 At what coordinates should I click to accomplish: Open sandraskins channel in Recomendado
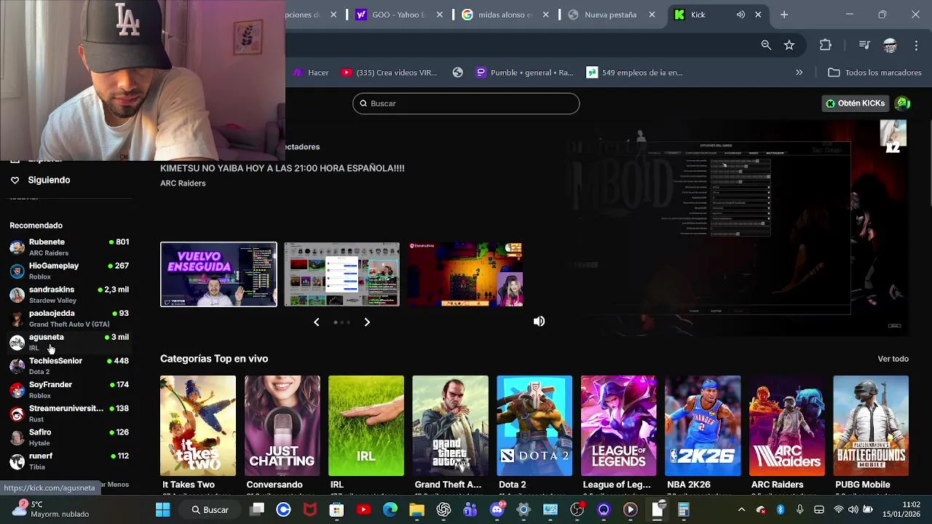(69, 295)
